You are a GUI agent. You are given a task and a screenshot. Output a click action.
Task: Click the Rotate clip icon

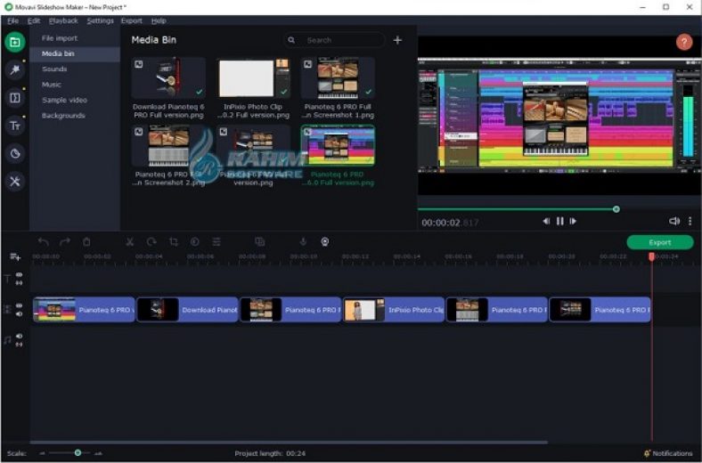[x=151, y=241]
